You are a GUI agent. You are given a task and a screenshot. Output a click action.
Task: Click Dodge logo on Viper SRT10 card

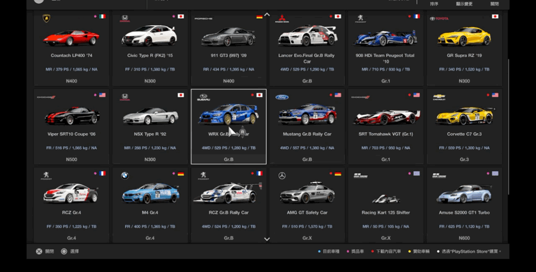click(46, 98)
